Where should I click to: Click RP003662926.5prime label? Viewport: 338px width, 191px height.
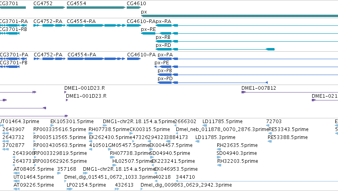click(61, 162)
